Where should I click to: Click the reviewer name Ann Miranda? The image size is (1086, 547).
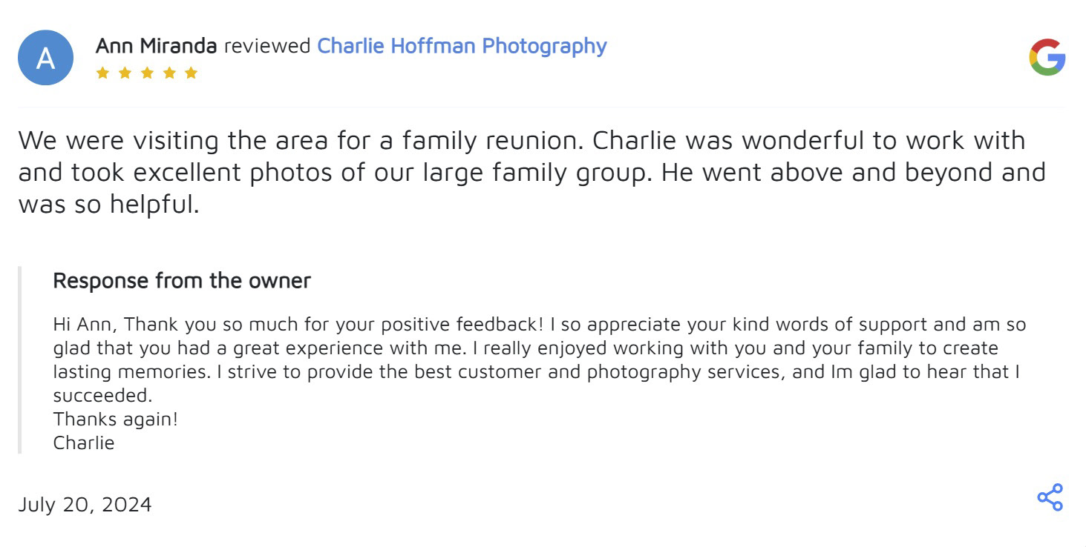156,46
